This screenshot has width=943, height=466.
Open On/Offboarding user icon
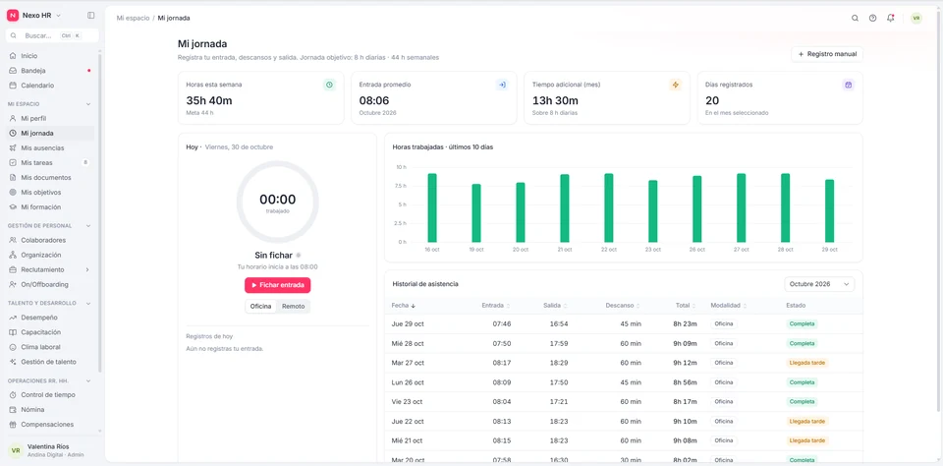point(13,284)
